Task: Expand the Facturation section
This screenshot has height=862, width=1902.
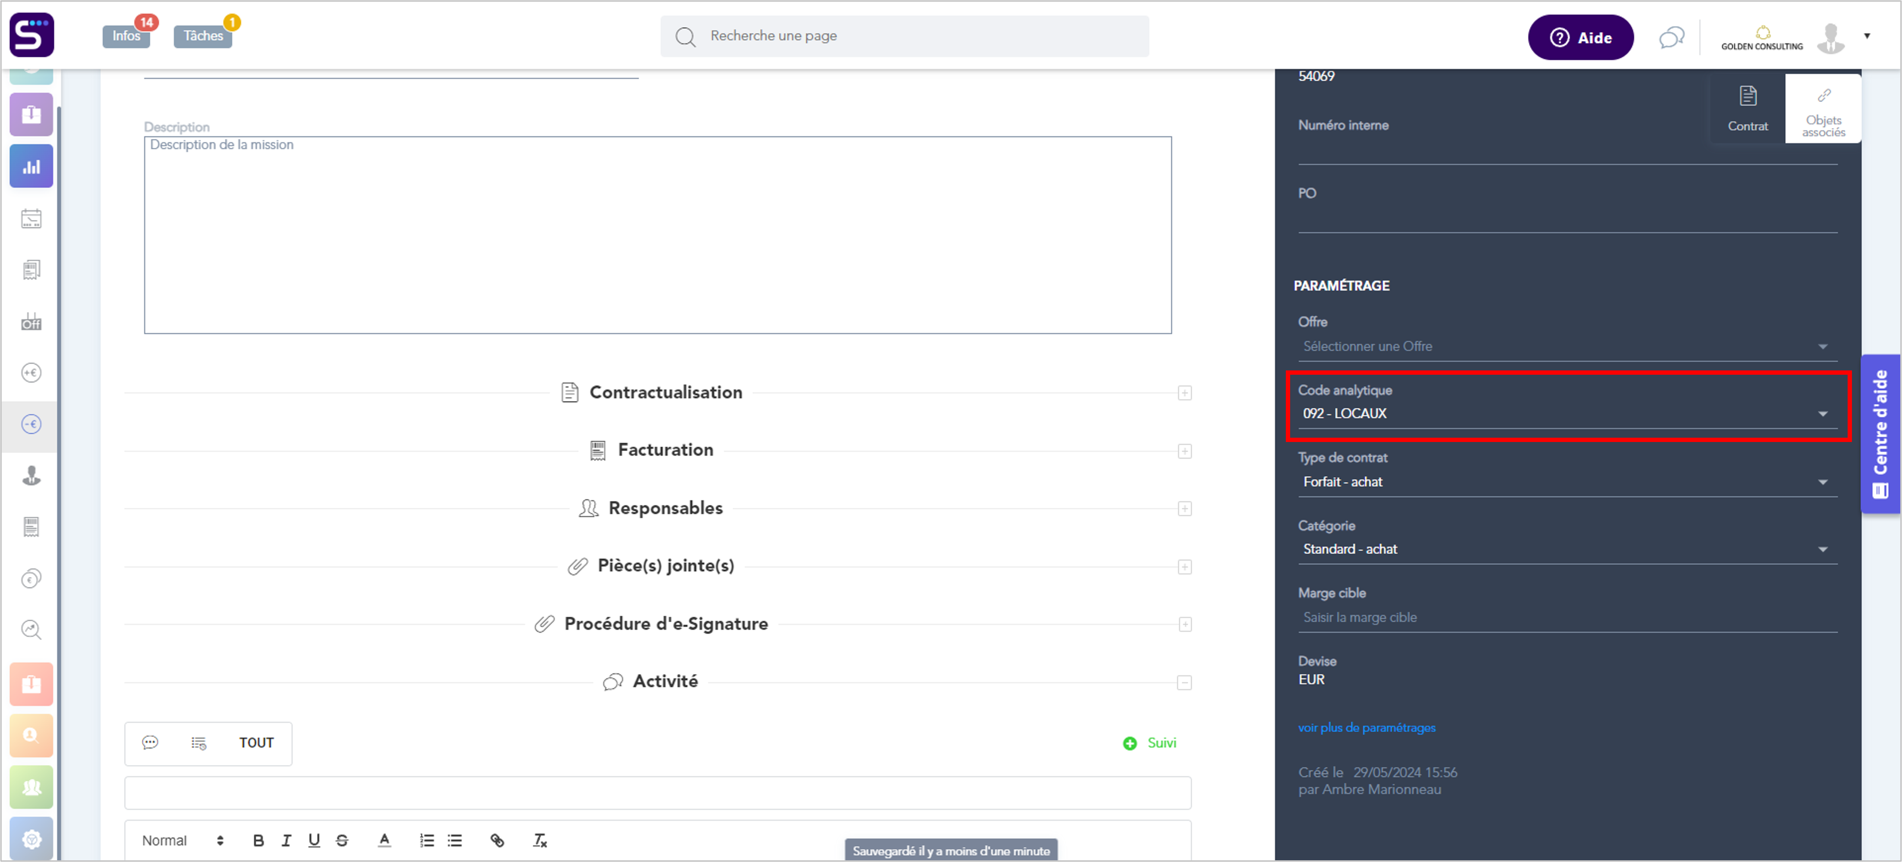Action: click(1184, 451)
